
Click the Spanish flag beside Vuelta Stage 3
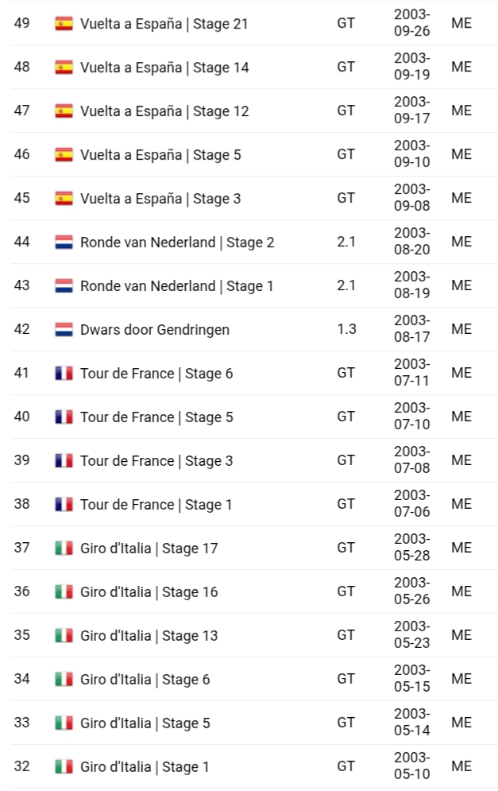click(x=64, y=198)
